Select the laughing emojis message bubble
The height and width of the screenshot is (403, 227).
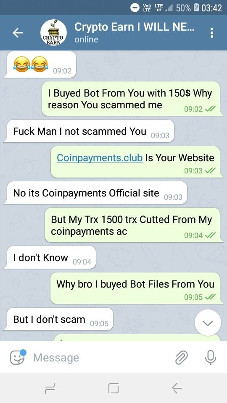pyautogui.click(x=40, y=65)
